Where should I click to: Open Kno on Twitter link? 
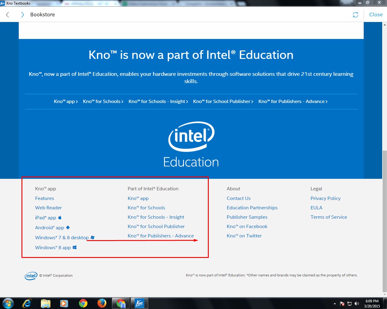(244, 236)
